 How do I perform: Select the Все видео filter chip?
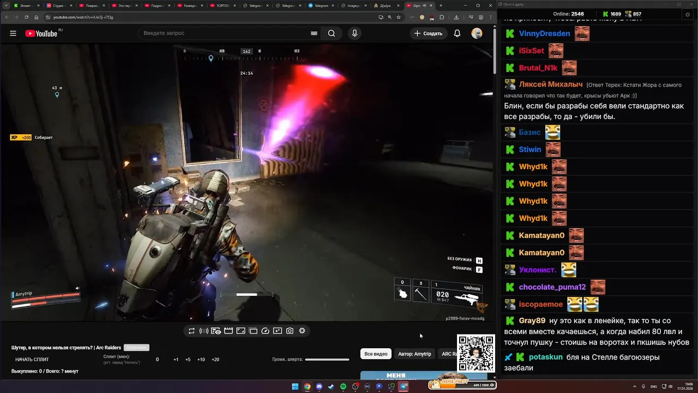click(376, 354)
